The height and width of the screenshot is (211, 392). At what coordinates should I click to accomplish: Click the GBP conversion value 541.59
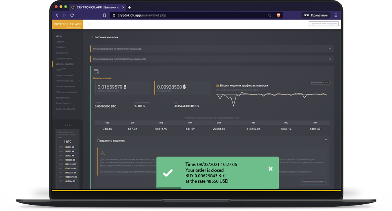click(x=190, y=129)
